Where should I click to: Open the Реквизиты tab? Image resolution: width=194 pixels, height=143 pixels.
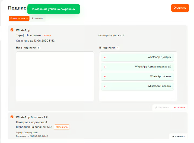[37, 18]
